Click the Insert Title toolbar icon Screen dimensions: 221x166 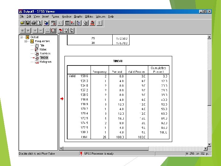[x=66, y=30]
